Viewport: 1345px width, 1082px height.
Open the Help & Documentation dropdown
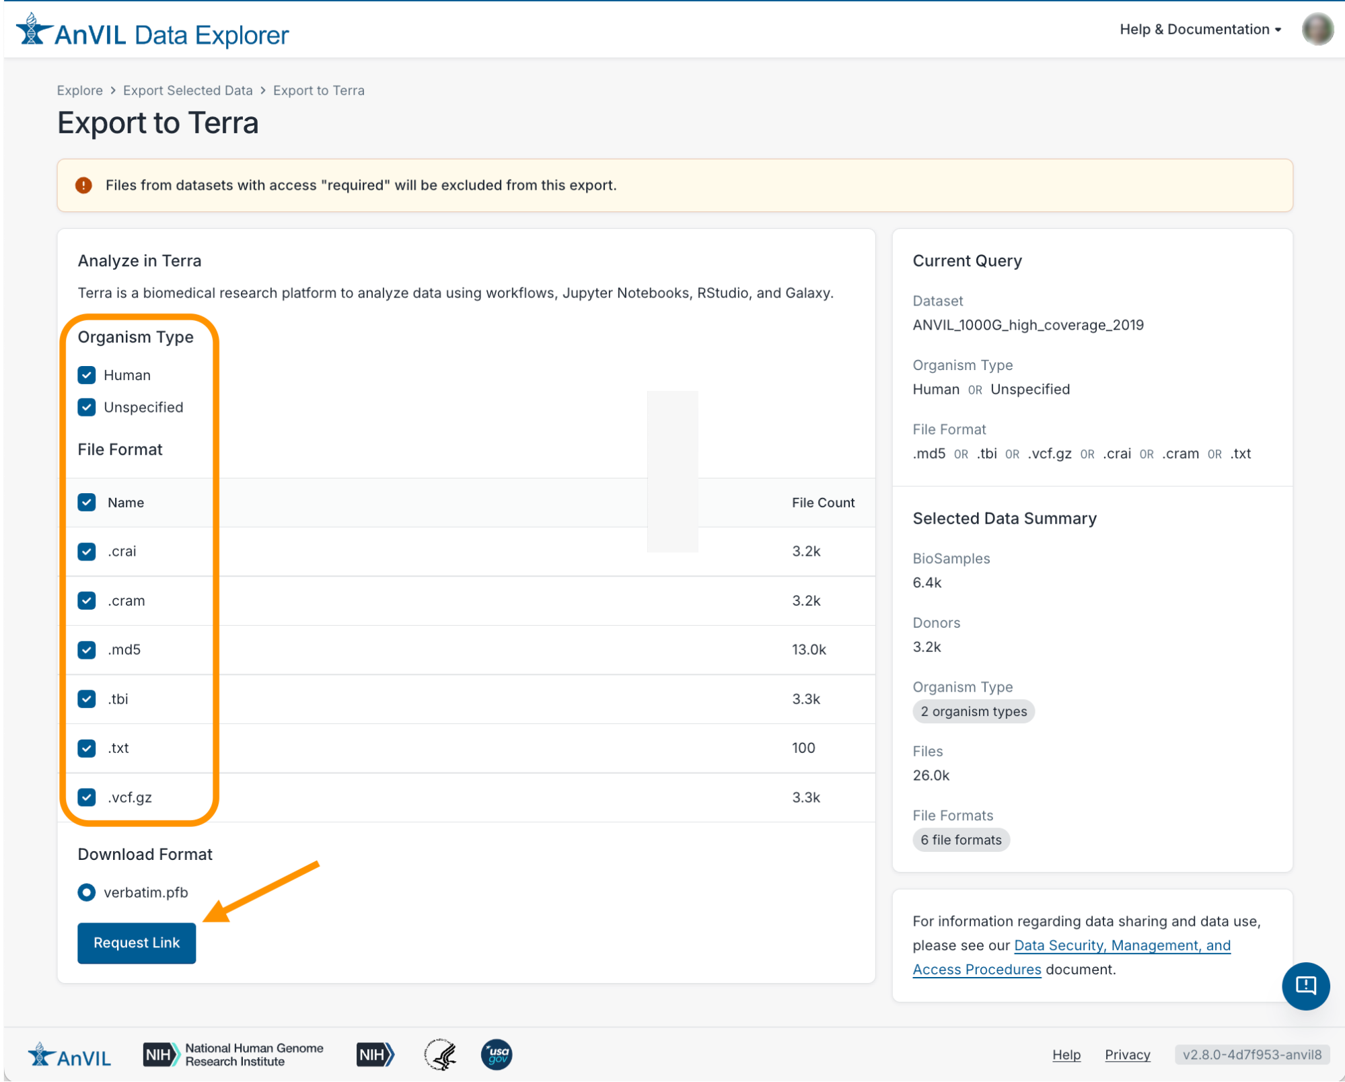point(1200,30)
